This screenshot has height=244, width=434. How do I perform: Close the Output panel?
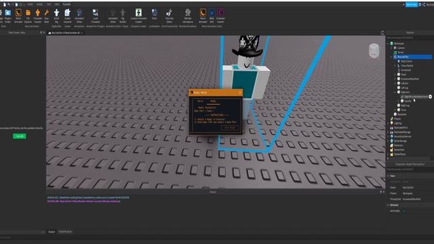point(384,192)
